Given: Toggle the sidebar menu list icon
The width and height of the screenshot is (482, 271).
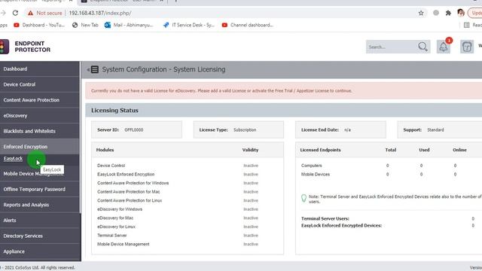Looking at the screenshot, I should [x=95, y=69].
